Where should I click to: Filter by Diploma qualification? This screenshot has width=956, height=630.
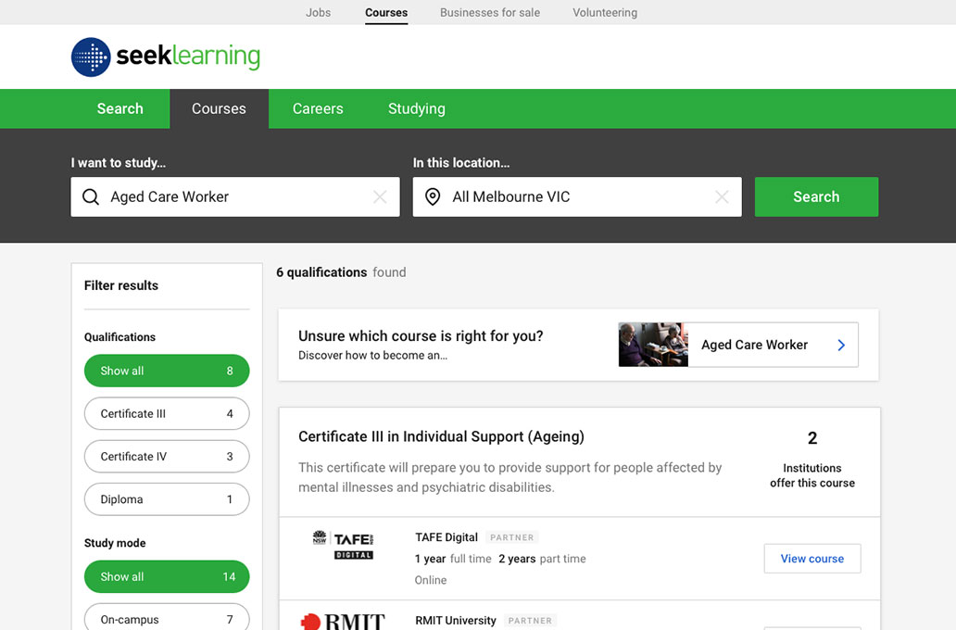click(x=167, y=498)
